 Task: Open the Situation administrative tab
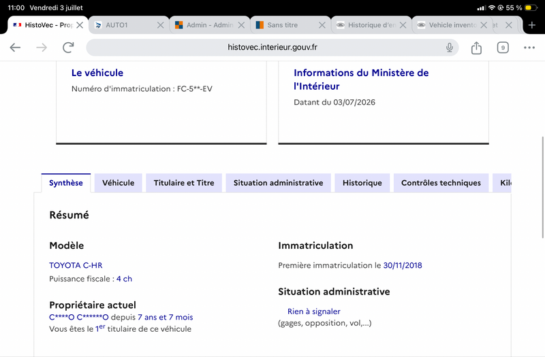[x=278, y=183]
